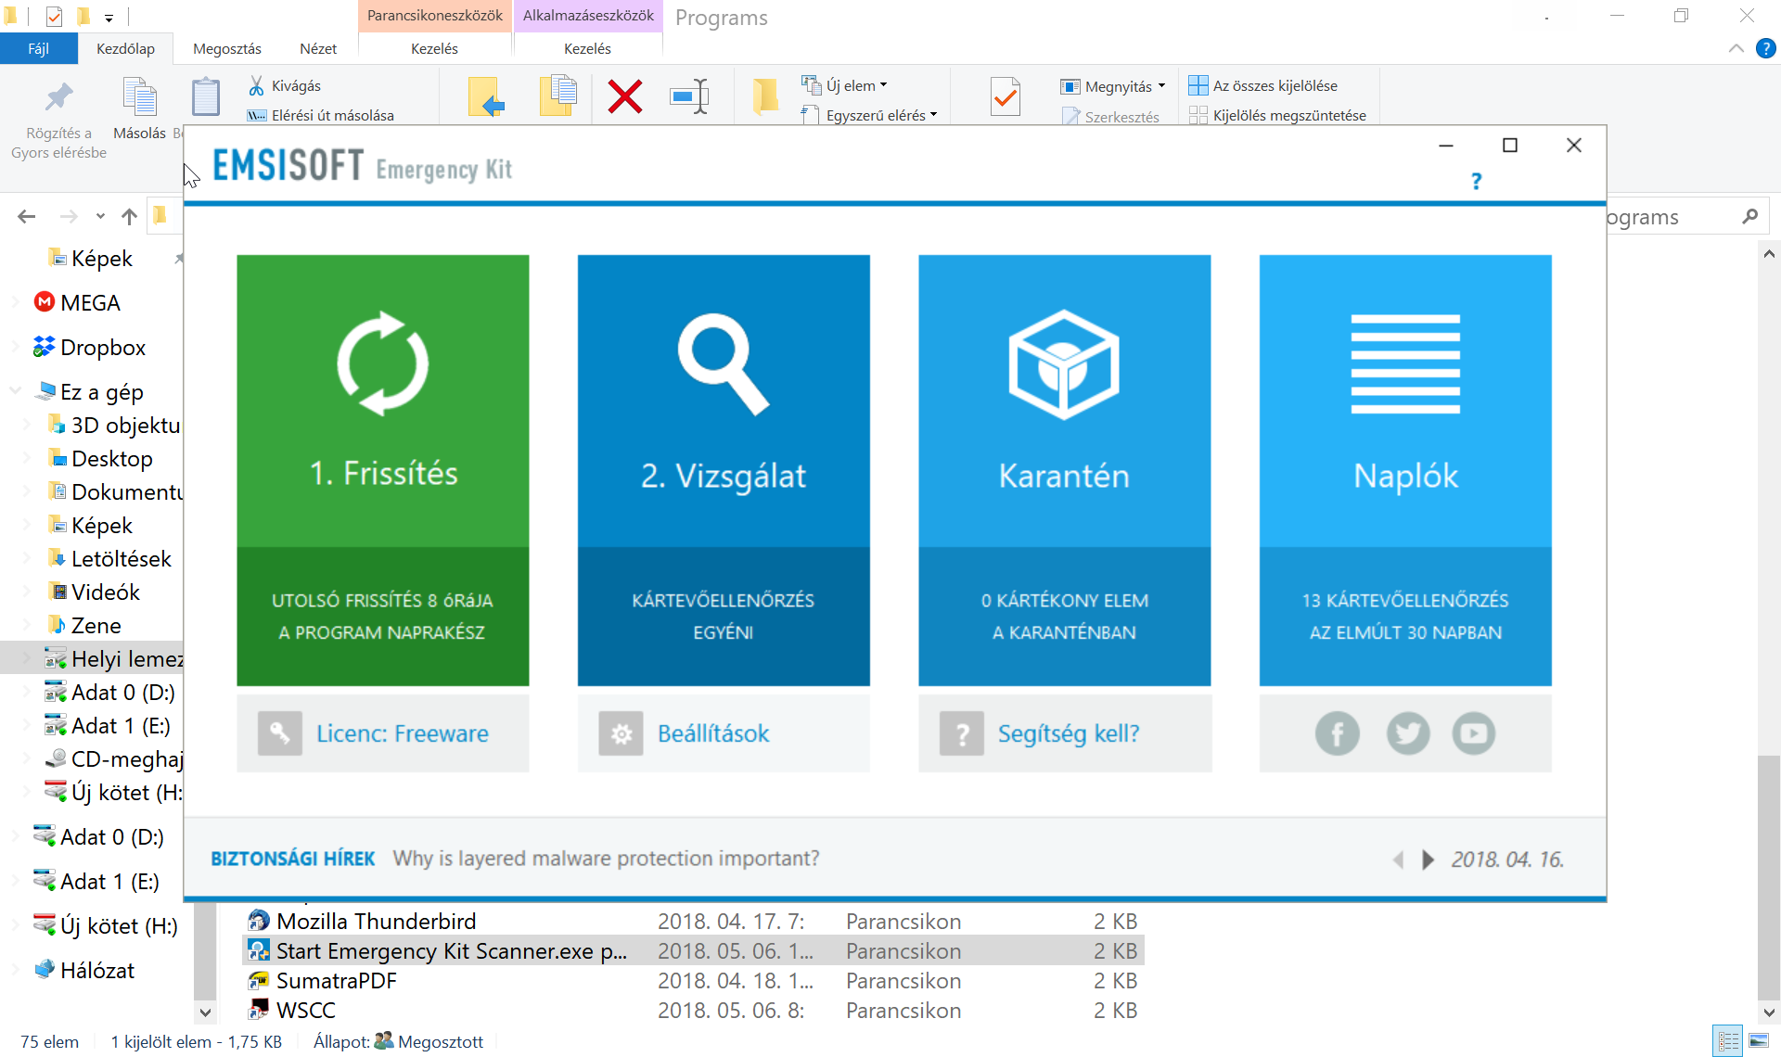Start a scan via 2. Vizsgálat tile
1781x1057 pixels.
[x=724, y=470]
